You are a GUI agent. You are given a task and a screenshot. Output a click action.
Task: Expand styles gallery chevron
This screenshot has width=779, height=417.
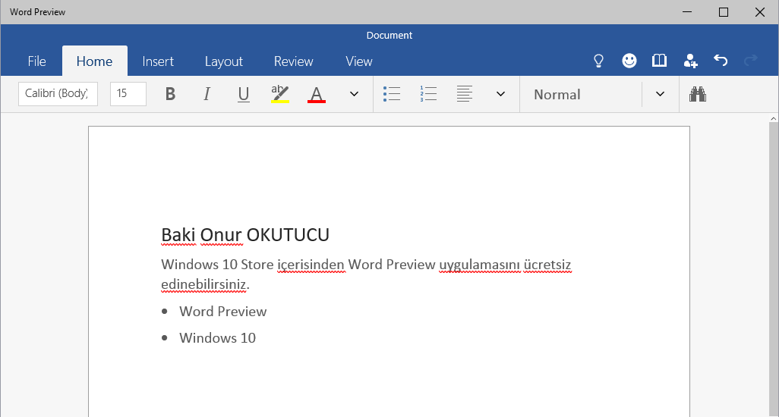(x=661, y=94)
